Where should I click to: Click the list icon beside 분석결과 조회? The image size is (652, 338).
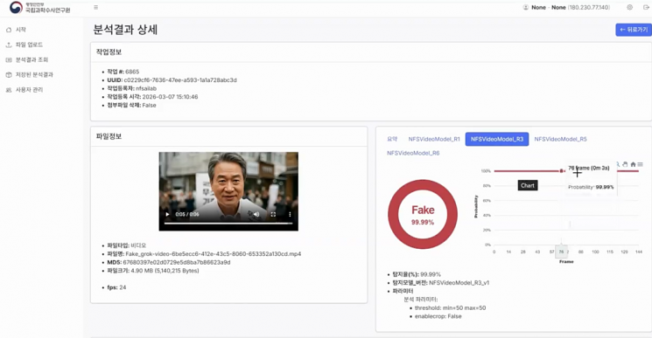tap(9, 59)
